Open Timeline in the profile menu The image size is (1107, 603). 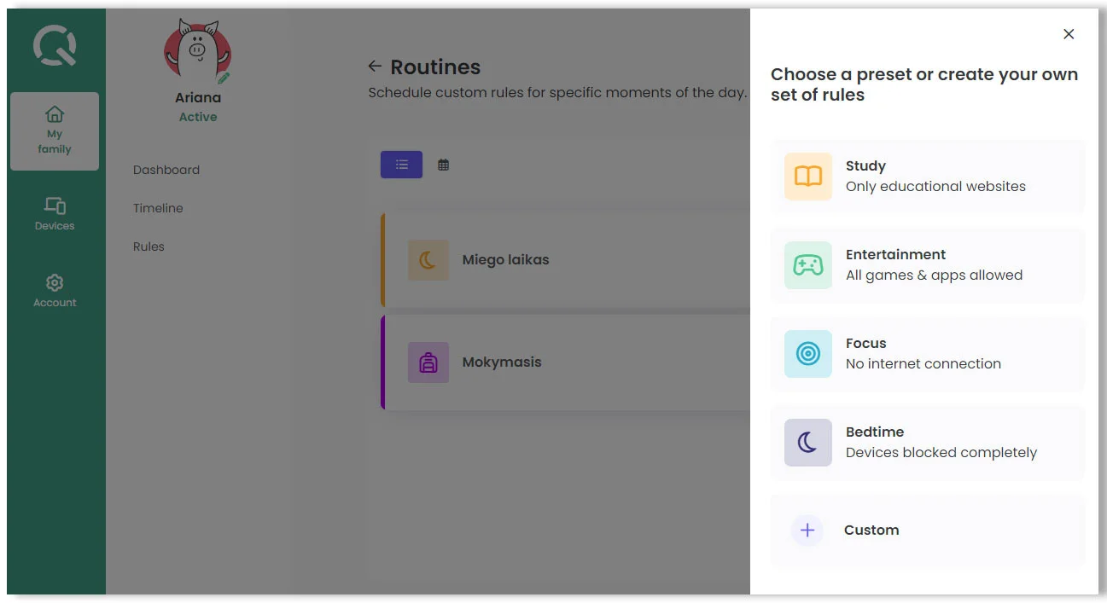[x=158, y=208]
